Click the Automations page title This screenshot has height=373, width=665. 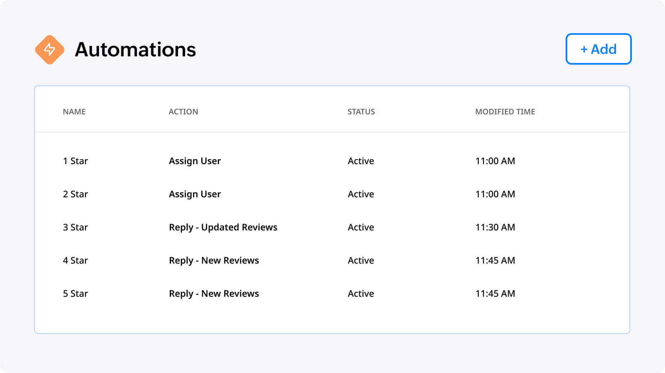pyautogui.click(x=135, y=50)
